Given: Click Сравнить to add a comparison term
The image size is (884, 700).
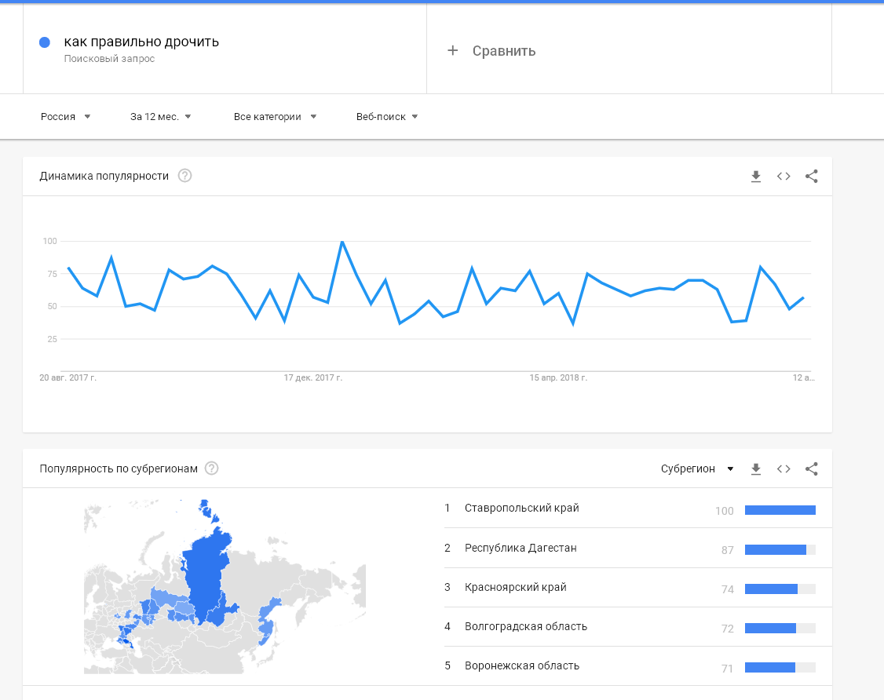Looking at the screenshot, I should [503, 51].
